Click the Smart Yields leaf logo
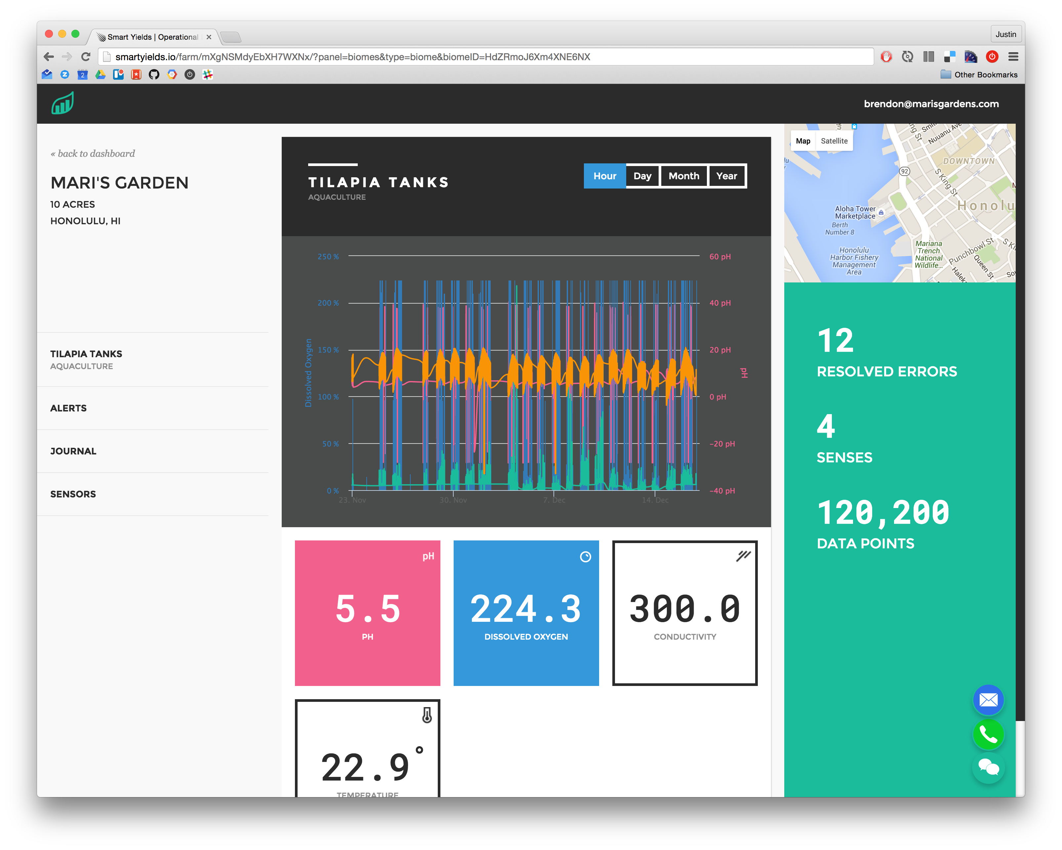 pyautogui.click(x=62, y=104)
